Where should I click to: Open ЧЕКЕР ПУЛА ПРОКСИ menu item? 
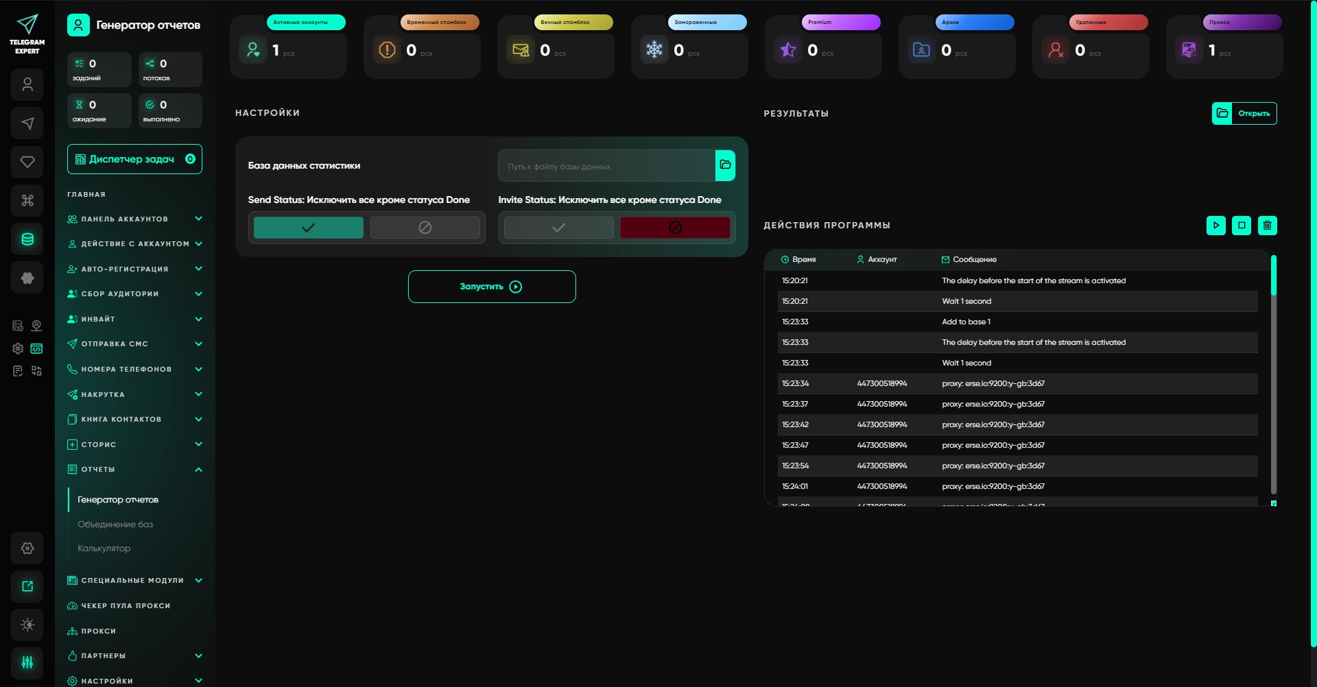click(119, 606)
